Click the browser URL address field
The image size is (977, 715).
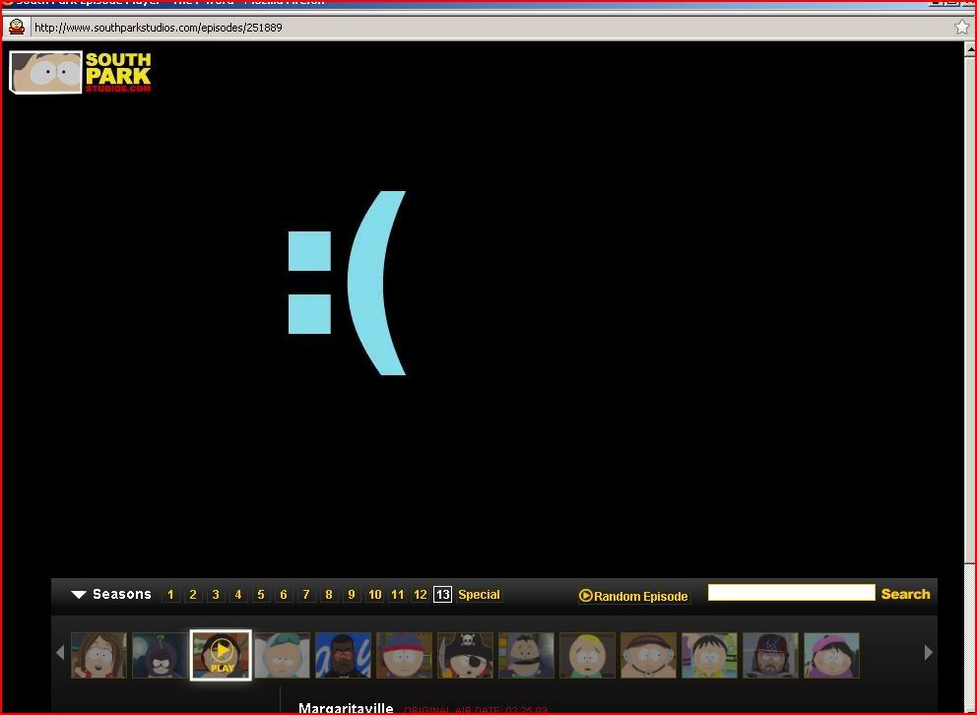pos(483,28)
